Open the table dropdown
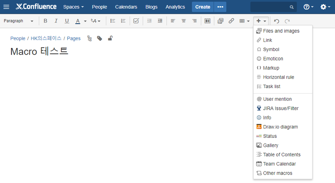This screenshot has height=183, width=335. point(248,21)
